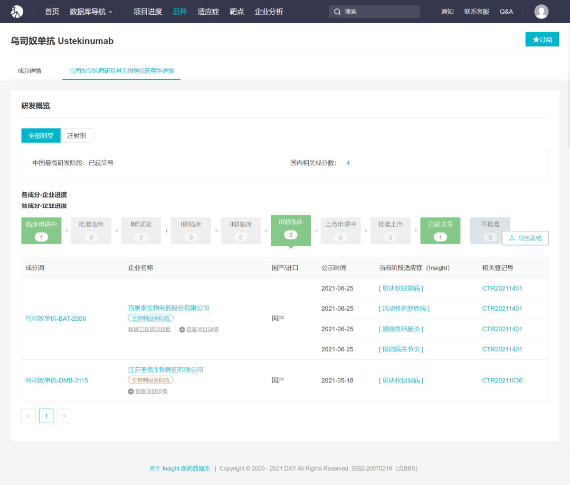The image size is (570, 485).
Task: Click the export icon in 导出表格 button
Action: click(x=512, y=238)
